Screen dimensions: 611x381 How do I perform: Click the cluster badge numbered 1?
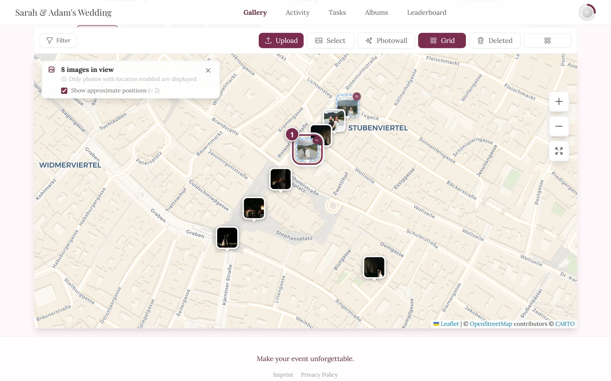292,135
